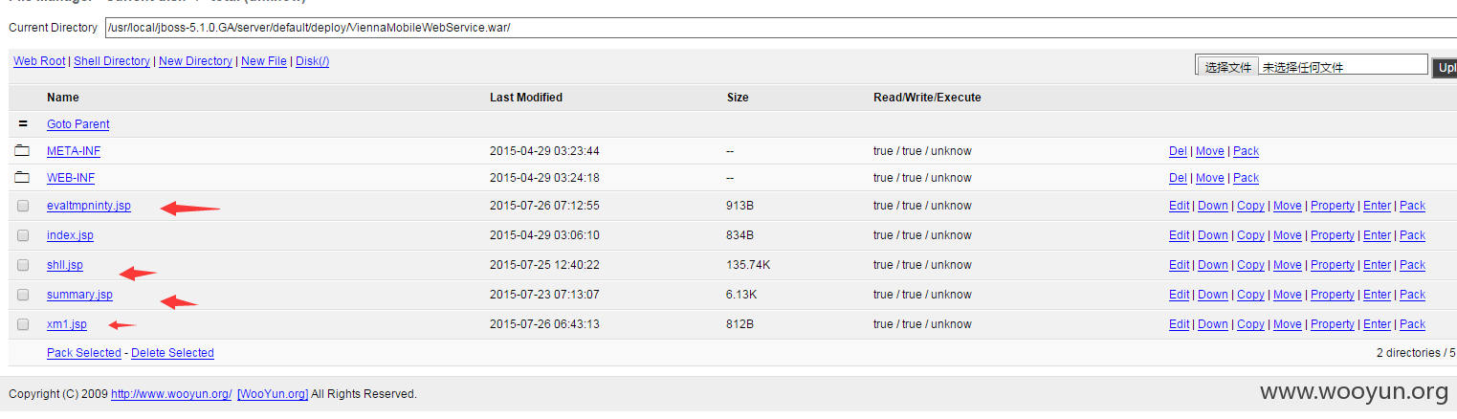Click the choose file button (选择文件)
1457x419 pixels.
tap(1228, 67)
